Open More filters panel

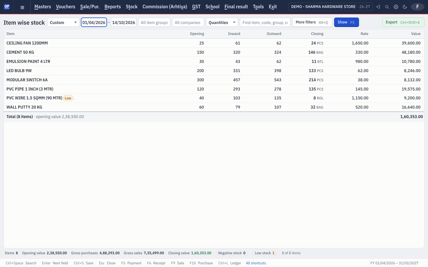(x=312, y=22)
